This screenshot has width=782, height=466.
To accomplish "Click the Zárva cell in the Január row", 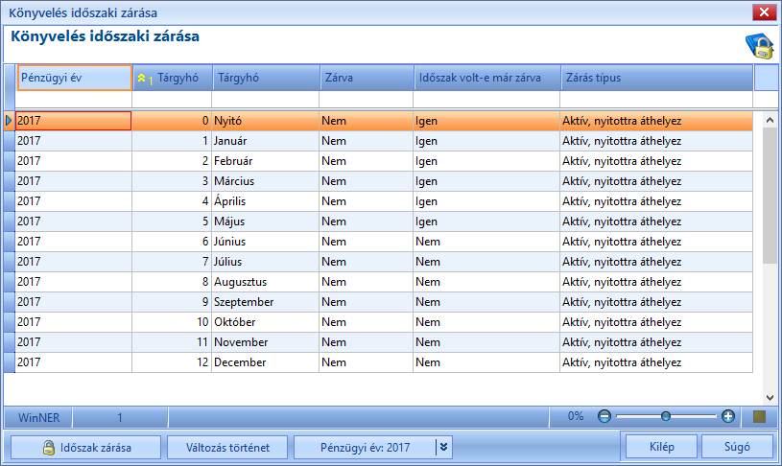I will click(x=367, y=141).
